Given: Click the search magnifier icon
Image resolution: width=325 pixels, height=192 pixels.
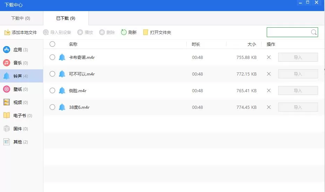Looking at the screenshot, I should pyautogui.click(x=314, y=32).
